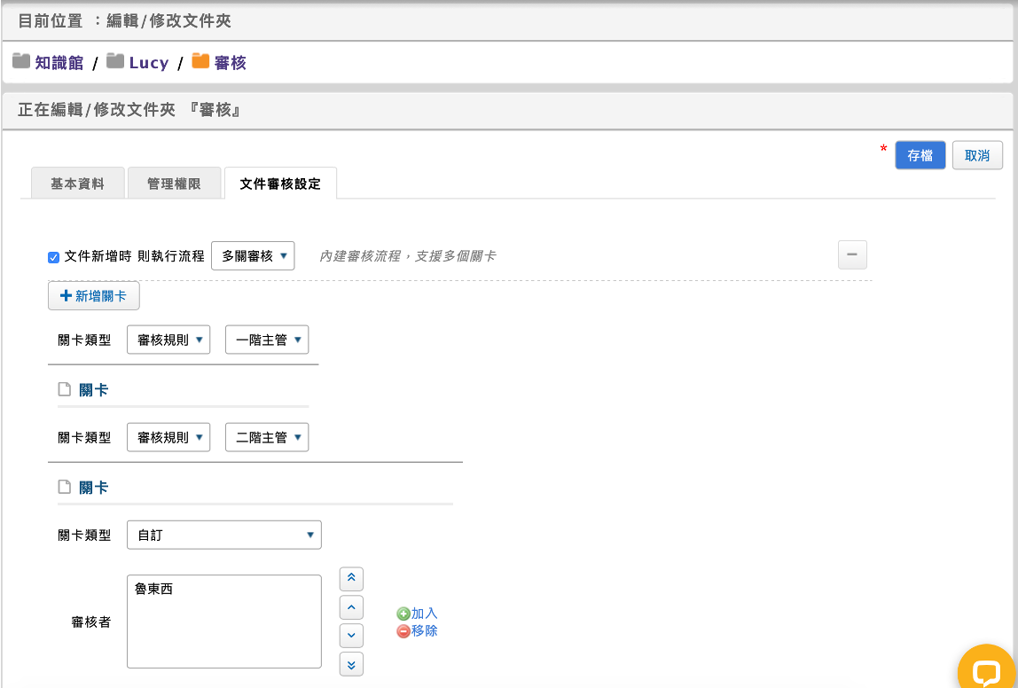Viewport: 1018px width, 688px height.
Task: Click the move-up single chevron button
Action: [x=351, y=607]
